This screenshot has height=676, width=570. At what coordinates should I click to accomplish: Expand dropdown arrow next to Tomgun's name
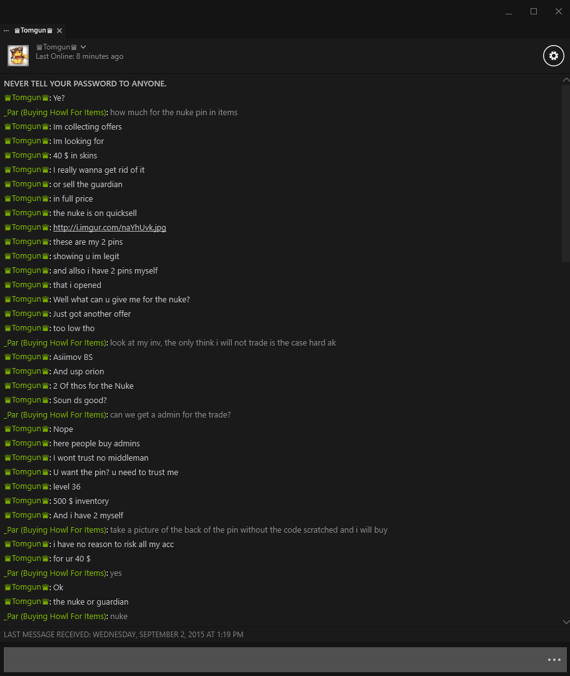(83, 47)
